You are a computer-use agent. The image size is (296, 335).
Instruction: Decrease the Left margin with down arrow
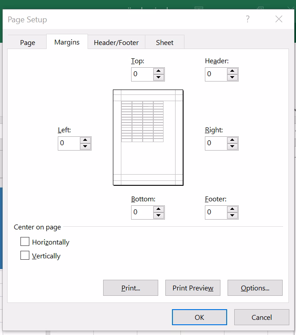(85, 147)
